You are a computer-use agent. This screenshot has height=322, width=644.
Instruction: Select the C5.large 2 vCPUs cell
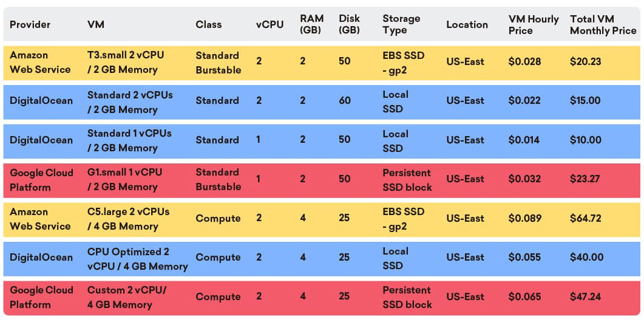(128, 219)
